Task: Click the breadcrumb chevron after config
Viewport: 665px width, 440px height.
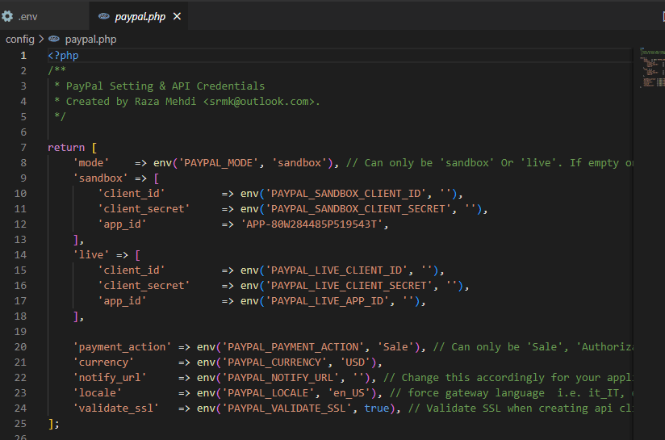Action: click(x=41, y=39)
